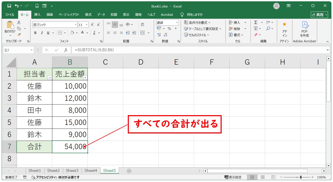The height and width of the screenshot is (182, 333).
Task: Switch to page layout view in status bar
Action: click(263, 177)
